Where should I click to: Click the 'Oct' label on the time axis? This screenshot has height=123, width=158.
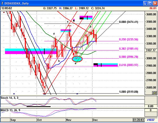tap(39, 120)
